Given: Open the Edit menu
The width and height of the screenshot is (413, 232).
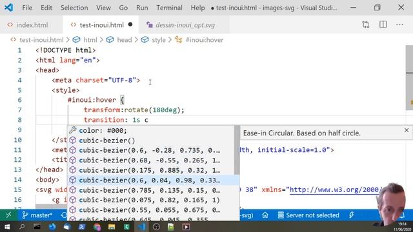Looking at the screenshot, I should [x=46, y=8].
